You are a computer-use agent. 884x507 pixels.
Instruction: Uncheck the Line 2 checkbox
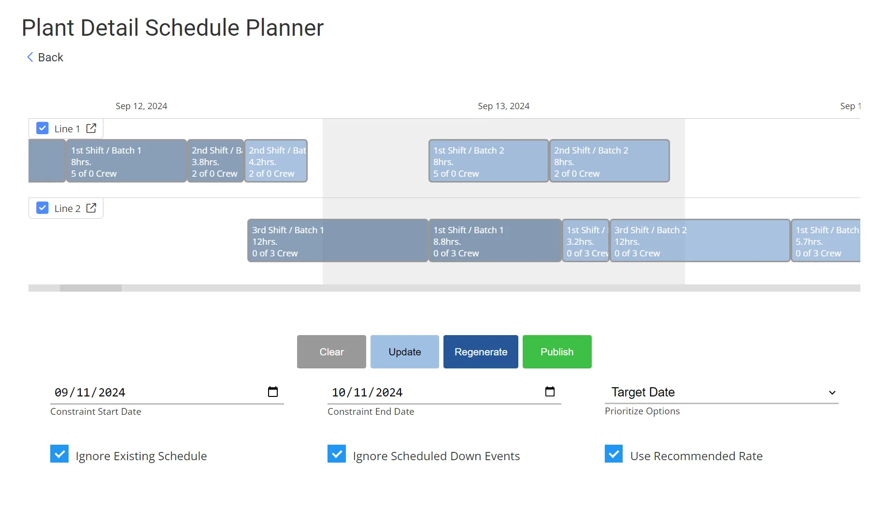pyautogui.click(x=43, y=208)
